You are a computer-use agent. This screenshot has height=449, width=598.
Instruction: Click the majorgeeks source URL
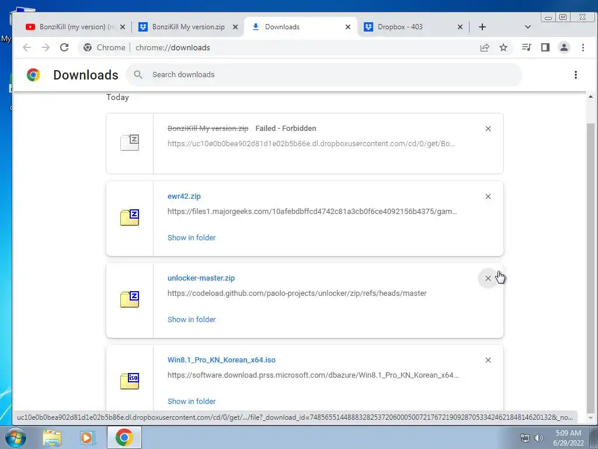pos(312,211)
